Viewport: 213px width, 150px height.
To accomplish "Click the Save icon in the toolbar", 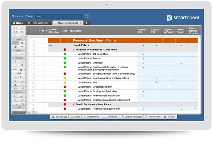I will 22,28.
